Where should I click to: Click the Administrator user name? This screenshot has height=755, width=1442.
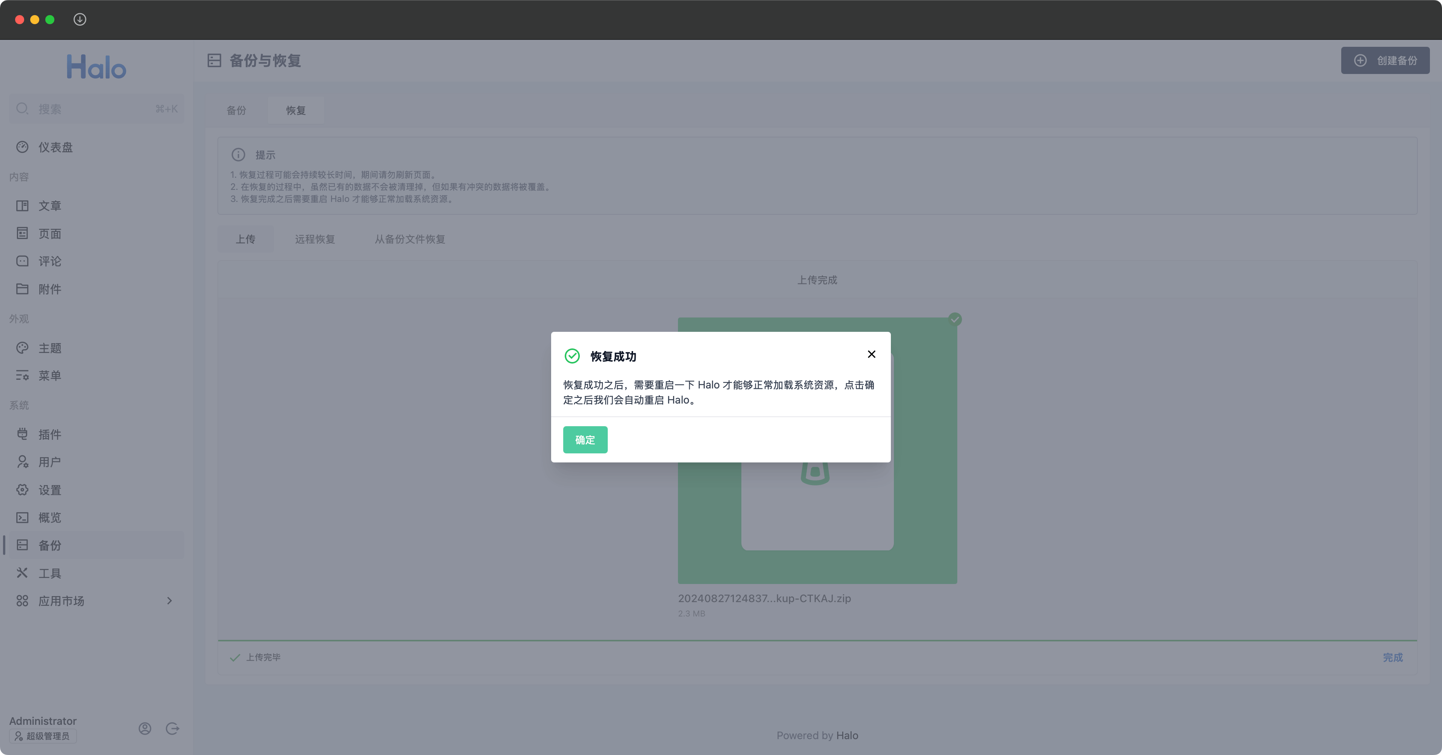pyautogui.click(x=43, y=721)
